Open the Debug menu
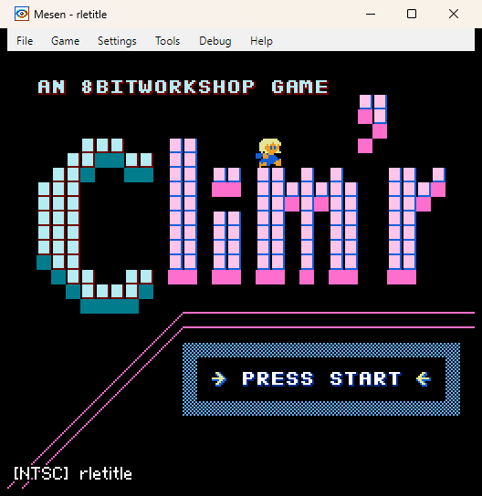The image size is (482, 496). pos(215,41)
